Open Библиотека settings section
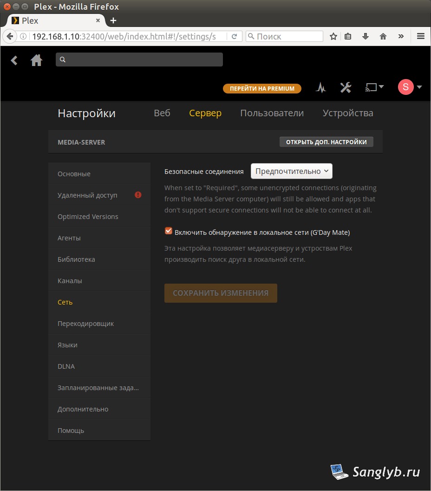Screen dimensions: 431x491 pyautogui.click(x=99, y=259)
